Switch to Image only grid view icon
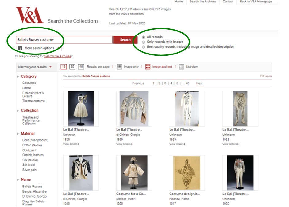Screen dimensions: 289x207 tap(119, 67)
